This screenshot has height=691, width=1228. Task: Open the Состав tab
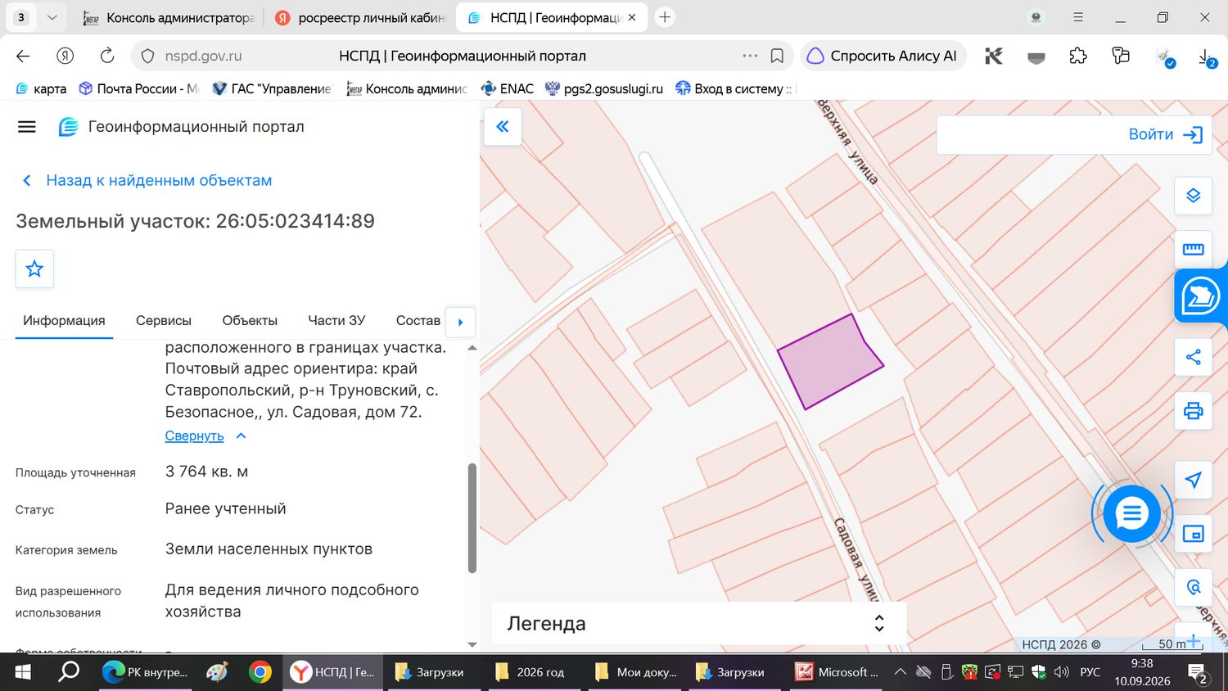[418, 320]
